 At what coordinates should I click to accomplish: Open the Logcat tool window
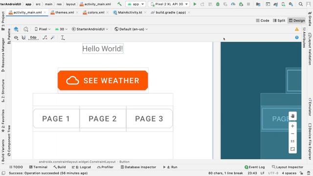click(81, 167)
